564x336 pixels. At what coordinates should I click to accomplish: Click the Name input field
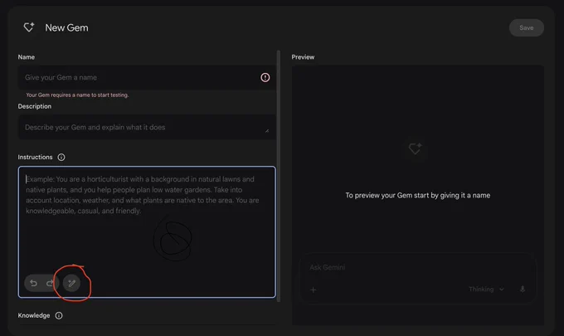tap(147, 77)
